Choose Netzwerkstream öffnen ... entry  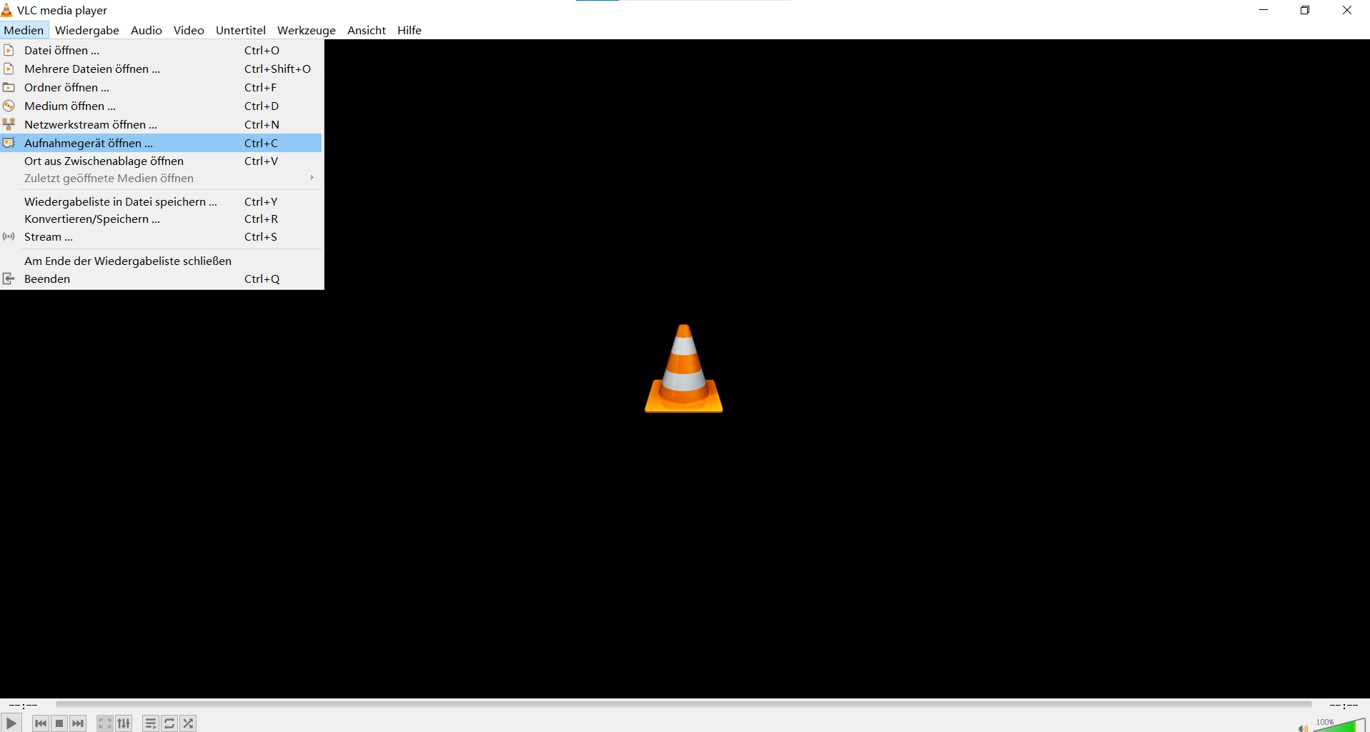point(162,124)
